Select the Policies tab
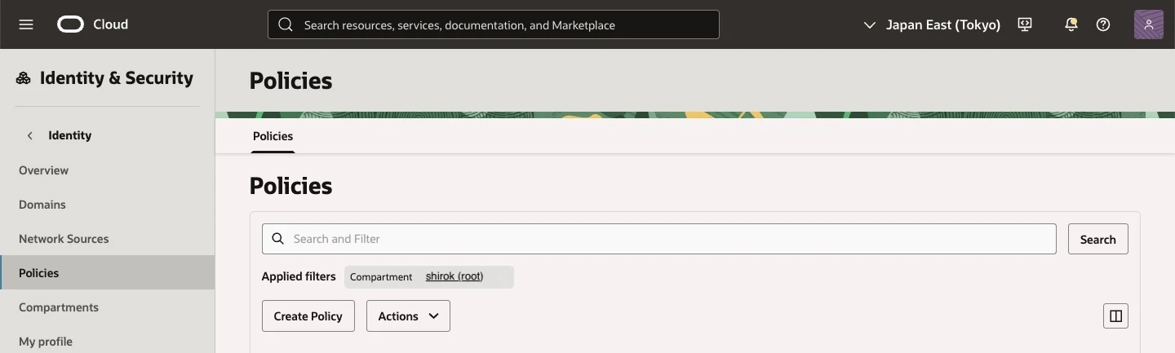Viewport: 1175px width, 353px height. pos(273,136)
